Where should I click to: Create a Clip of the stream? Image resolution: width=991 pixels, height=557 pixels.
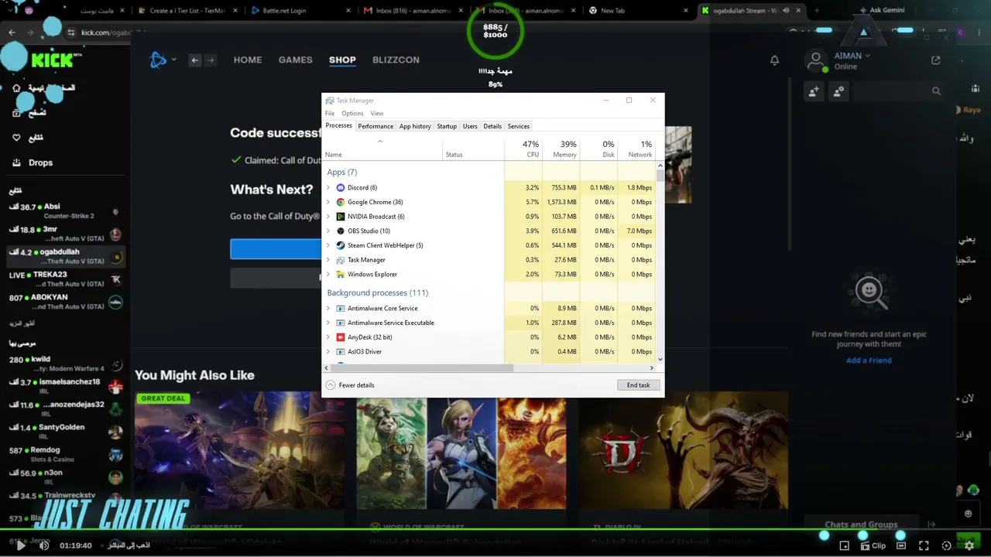[873, 545]
